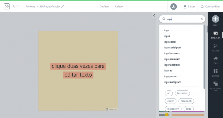Click the share arrow icon beside Compartilhar
The width and height of the screenshot is (223, 118).
pos(202,6)
